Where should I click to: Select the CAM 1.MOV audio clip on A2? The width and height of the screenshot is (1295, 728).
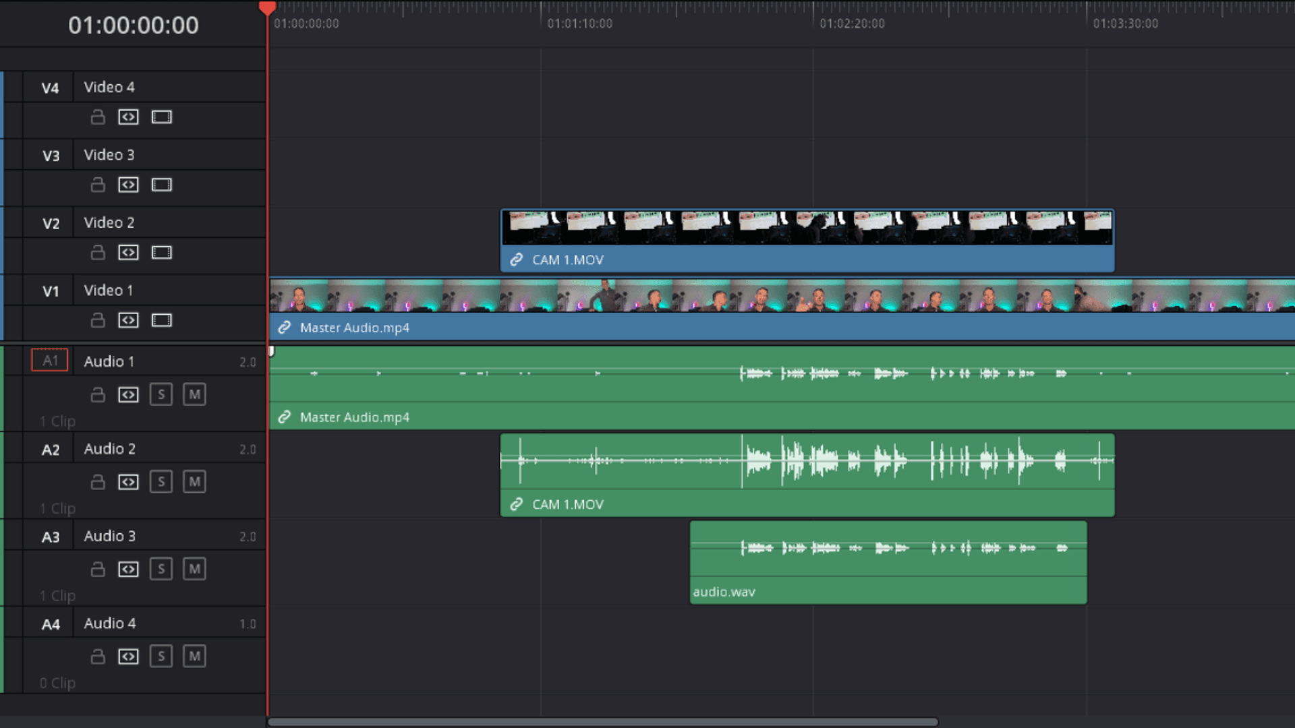point(807,475)
